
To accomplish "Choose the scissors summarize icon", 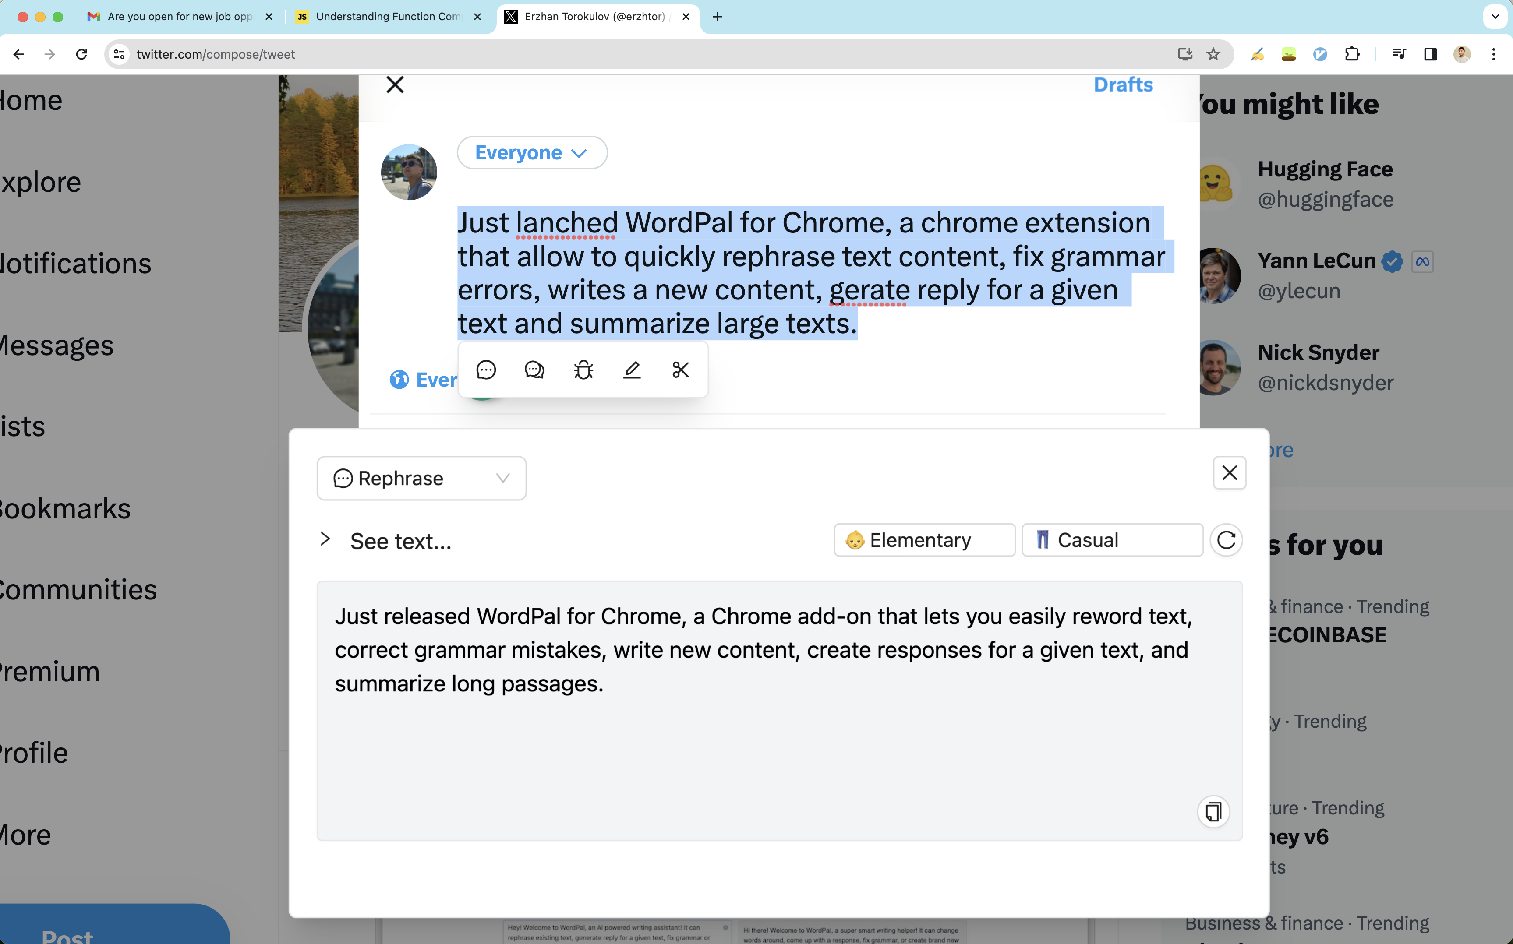I will point(681,370).
